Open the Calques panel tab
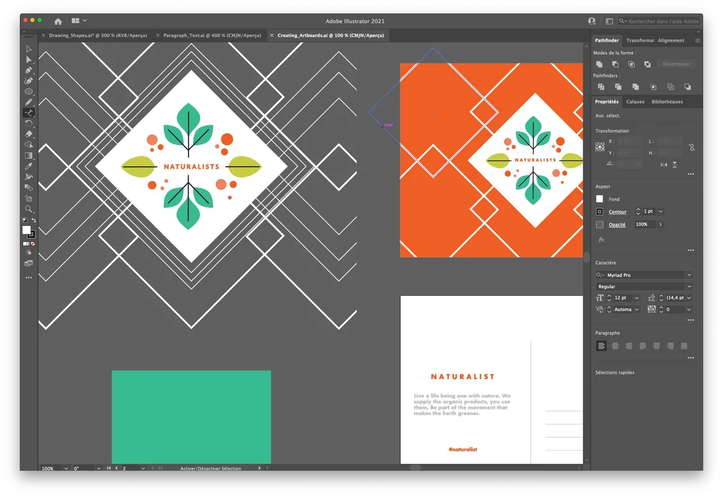This screenshot has height=497, width=723. (x=635, y=102)
